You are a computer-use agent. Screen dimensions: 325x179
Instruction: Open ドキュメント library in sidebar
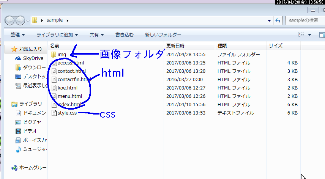(x=31, y=113)
